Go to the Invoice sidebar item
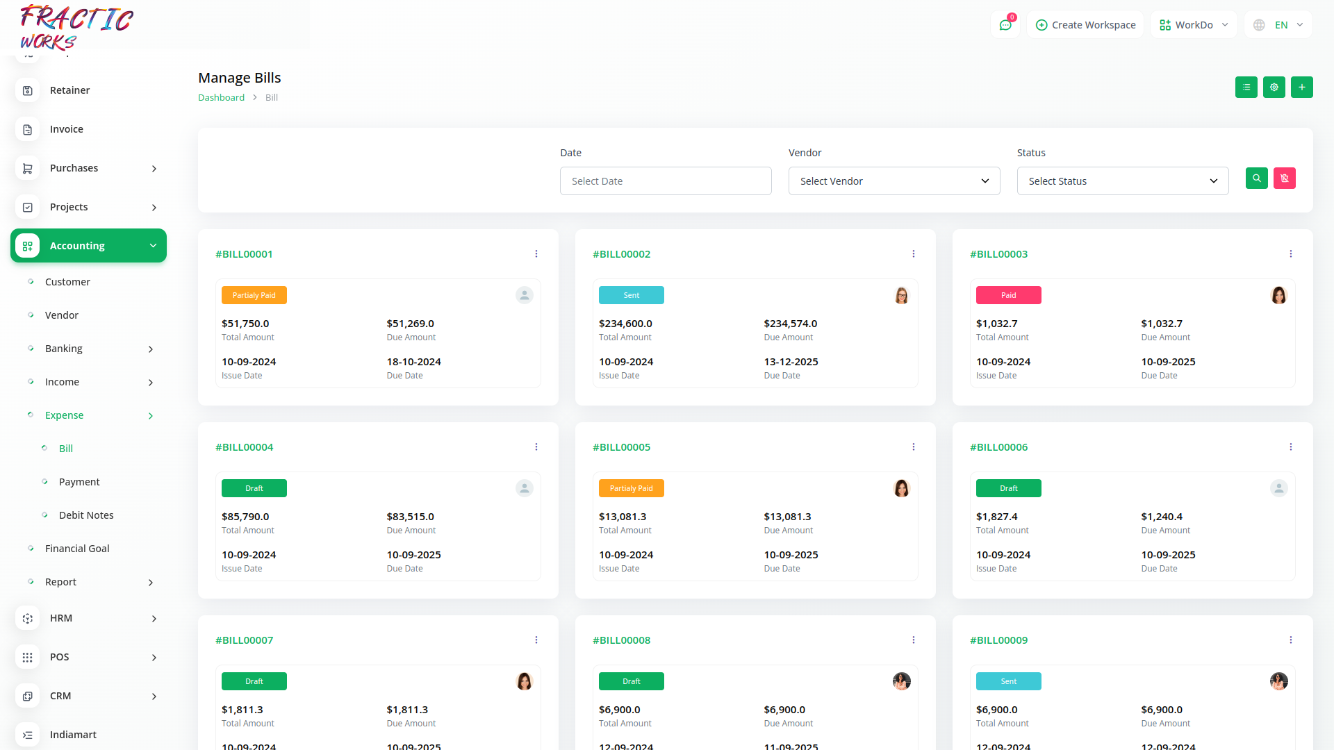1334x750 pixels. point(67,129)
